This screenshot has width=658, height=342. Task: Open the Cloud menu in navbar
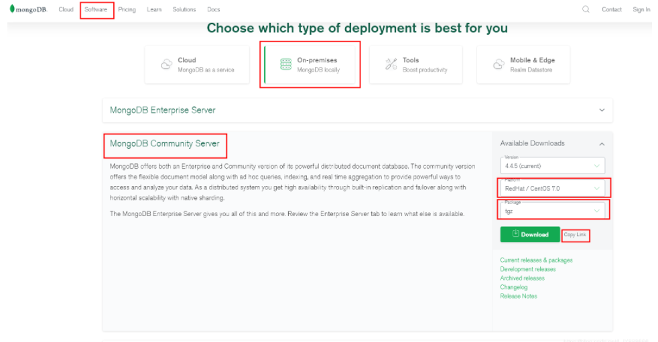click(x=66, y=9)
